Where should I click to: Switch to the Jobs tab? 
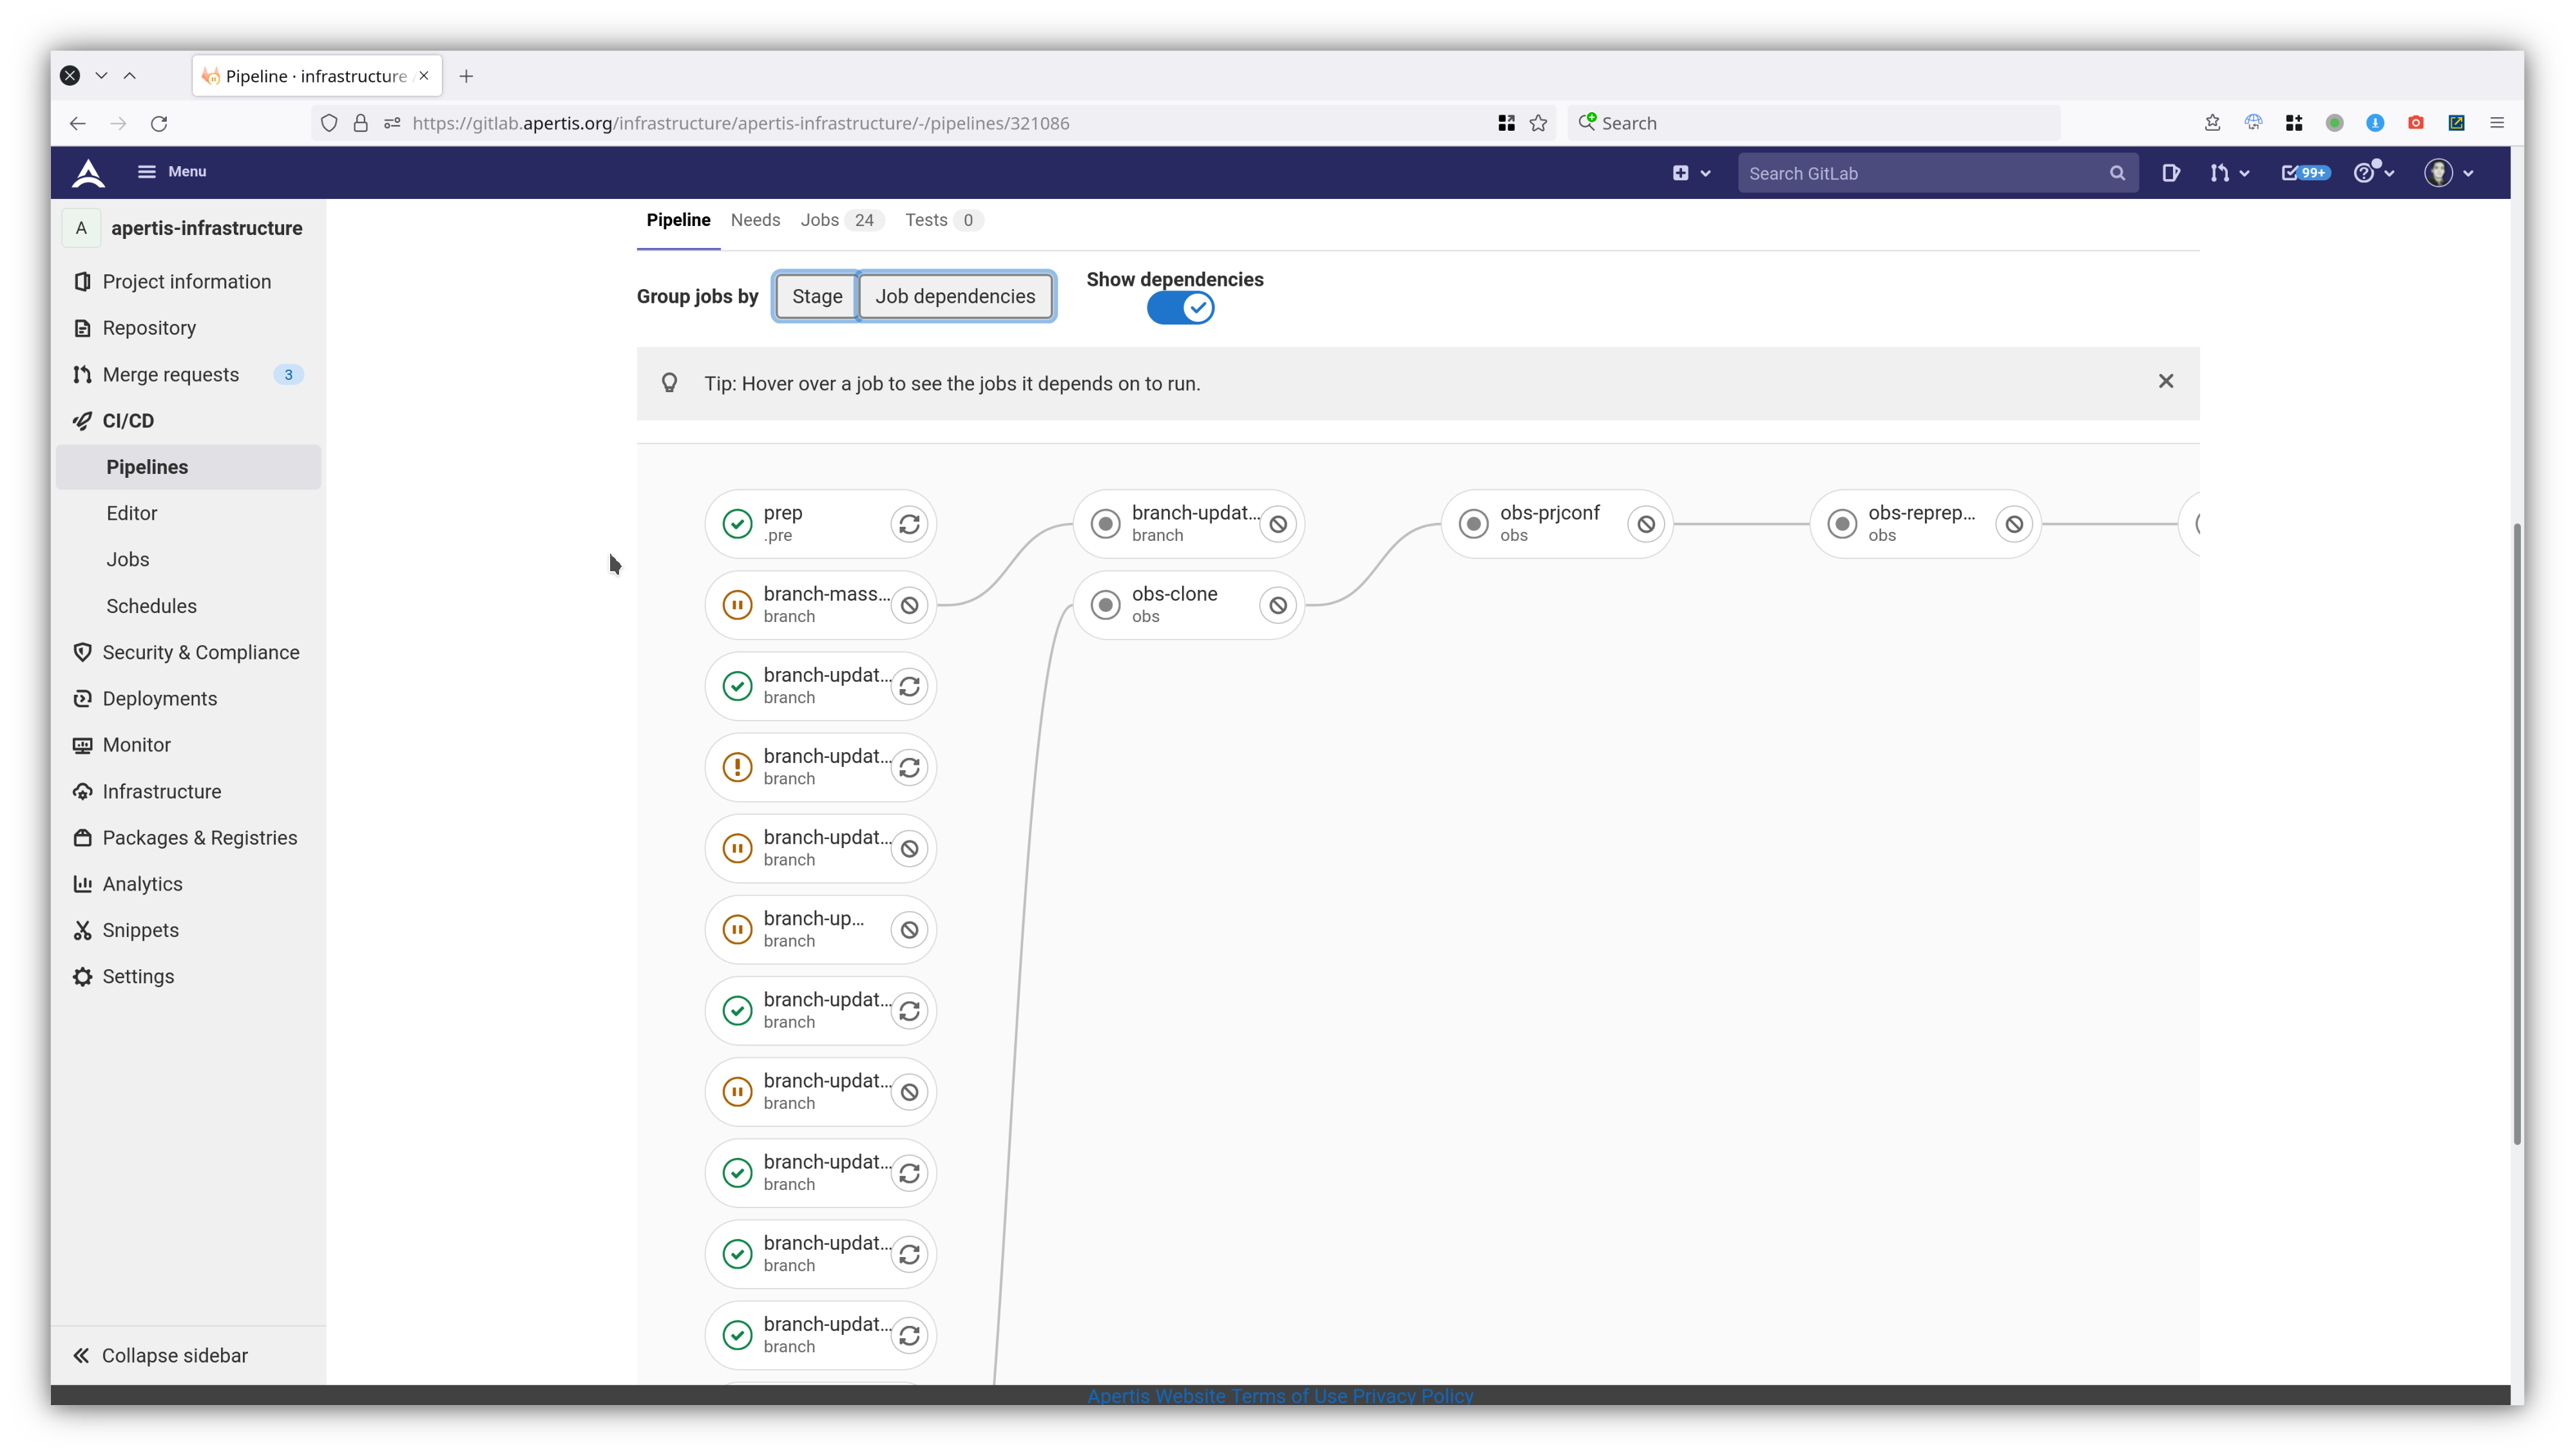click(819, 220)
